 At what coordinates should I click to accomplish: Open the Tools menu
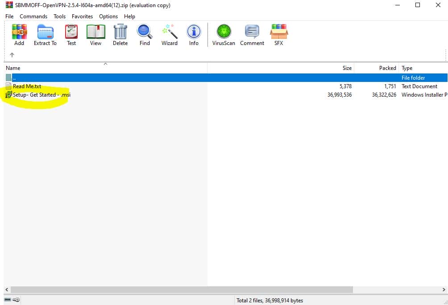(x=60, y=16)
